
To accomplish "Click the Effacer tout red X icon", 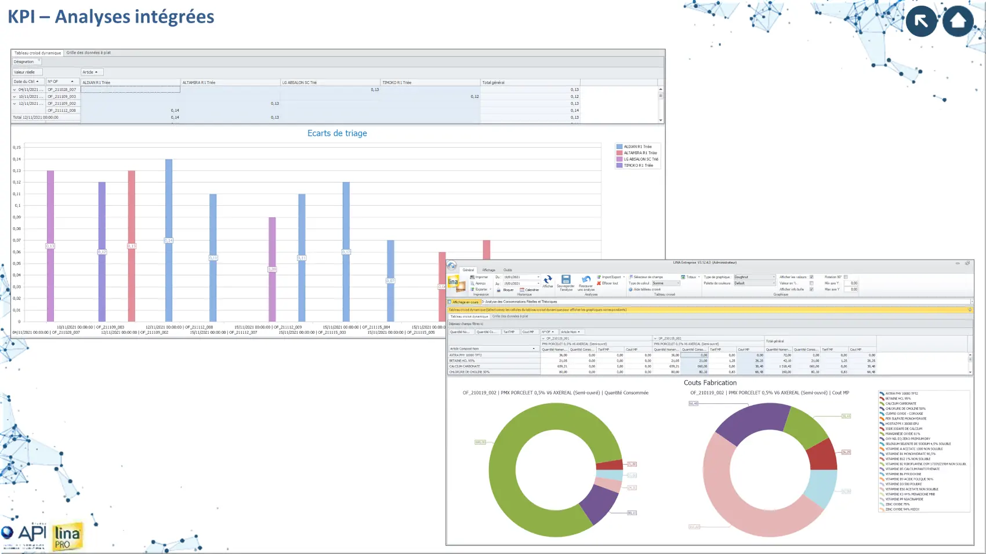I will [x=599, y=283].
